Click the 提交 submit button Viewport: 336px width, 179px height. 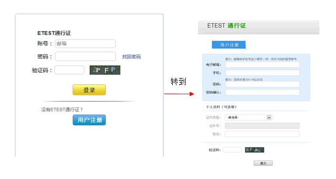tap(263, 163)
